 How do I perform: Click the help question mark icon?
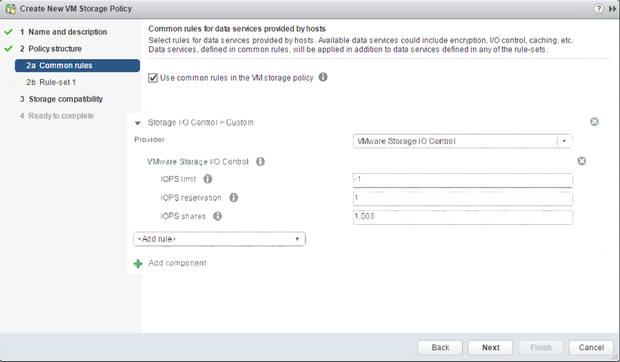597,9
